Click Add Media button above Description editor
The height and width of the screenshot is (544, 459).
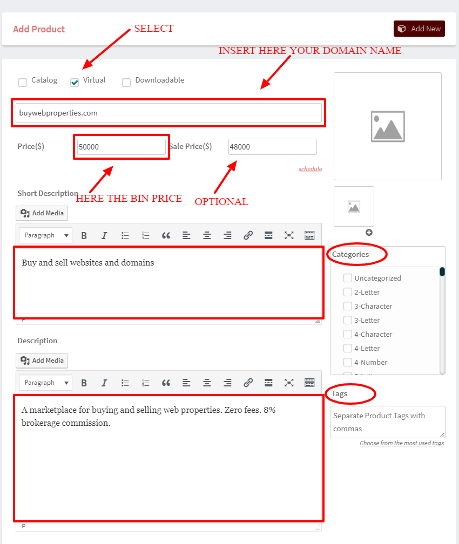(42, 361)
